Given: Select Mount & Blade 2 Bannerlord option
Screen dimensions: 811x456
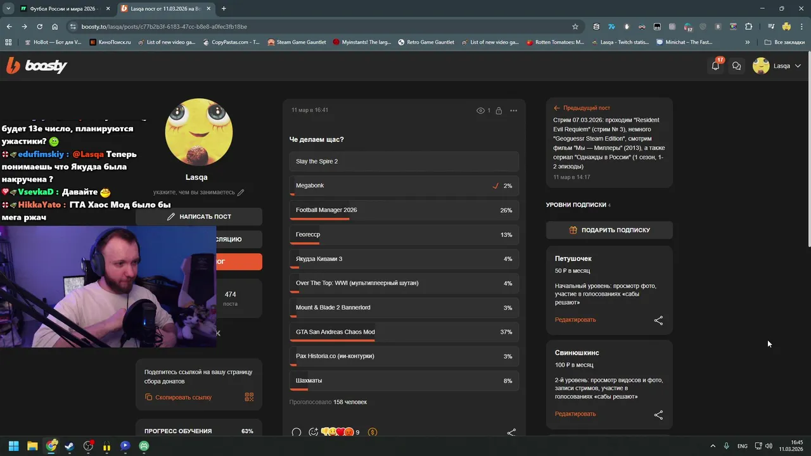Looking at the screenshot, I should coord(404,308).
